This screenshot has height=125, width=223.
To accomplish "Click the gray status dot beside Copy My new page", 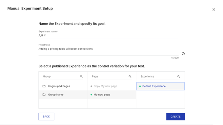I will click(91, 86).
